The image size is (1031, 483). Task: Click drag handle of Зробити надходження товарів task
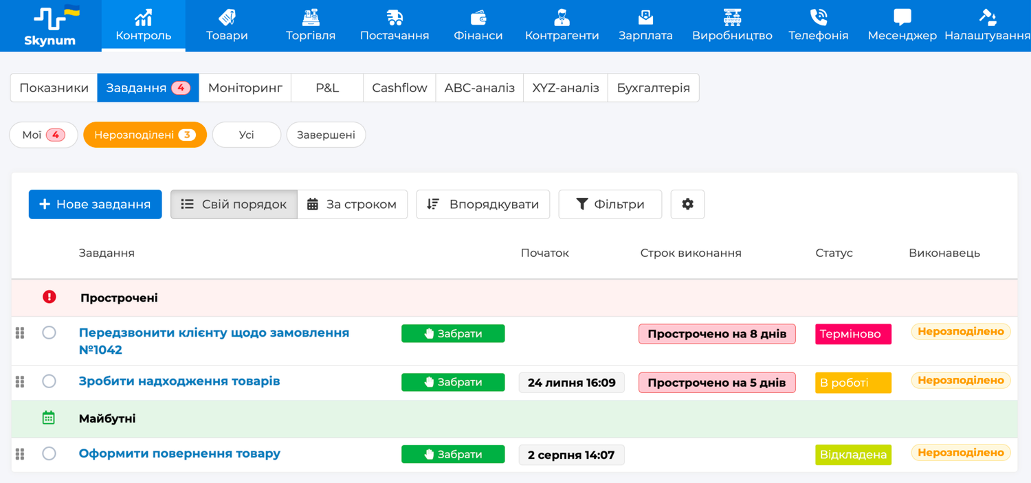(x=20, y=382)
